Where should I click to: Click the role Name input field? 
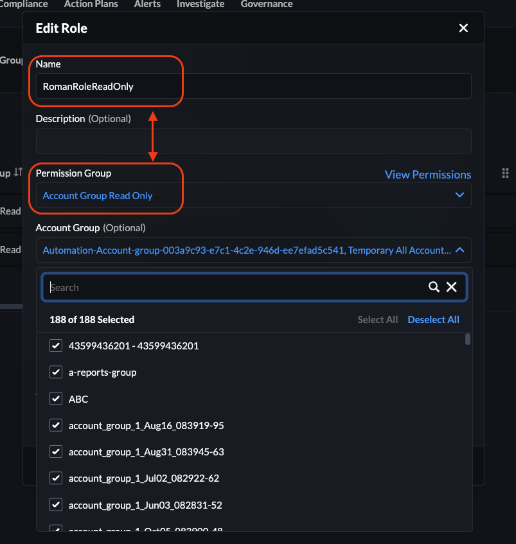[x=253, y=86]
